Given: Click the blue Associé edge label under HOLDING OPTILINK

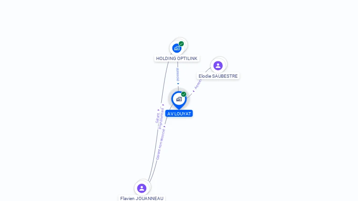Looking at the screenshot, I should [x=178, y=74].
